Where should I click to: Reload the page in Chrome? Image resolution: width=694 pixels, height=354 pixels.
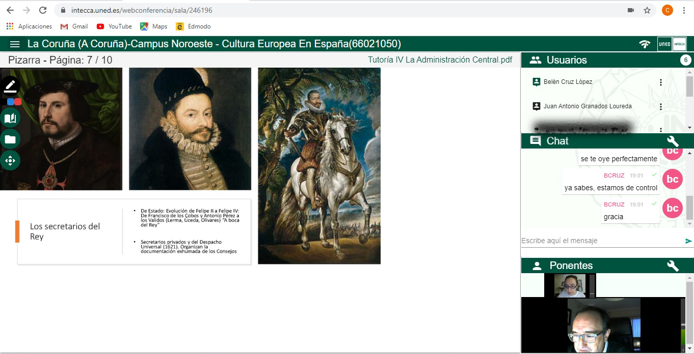43,10
